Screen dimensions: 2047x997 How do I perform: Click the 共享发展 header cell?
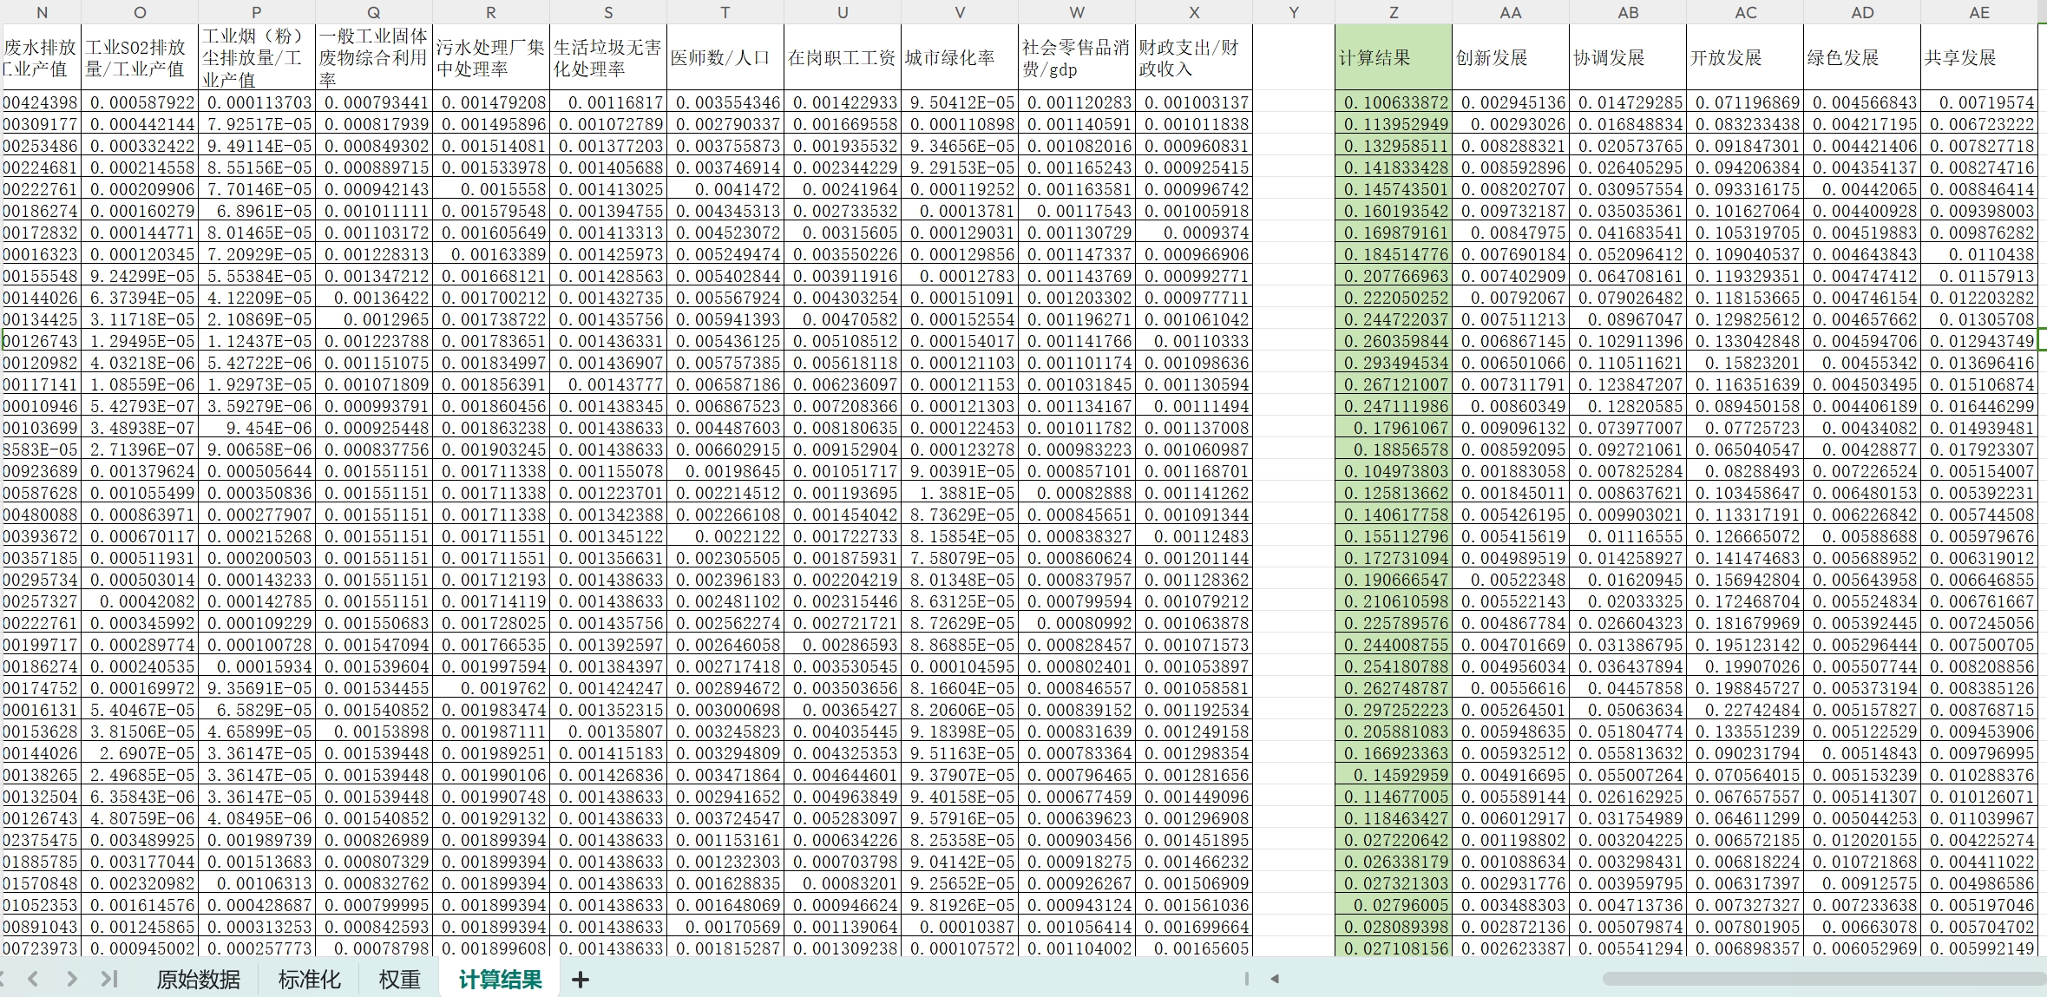point(1979,57)
